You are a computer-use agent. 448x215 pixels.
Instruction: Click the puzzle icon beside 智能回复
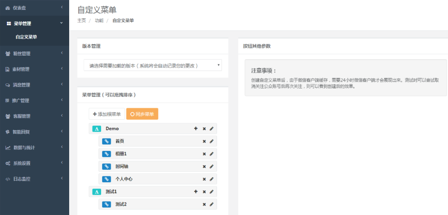pos(7,132)
